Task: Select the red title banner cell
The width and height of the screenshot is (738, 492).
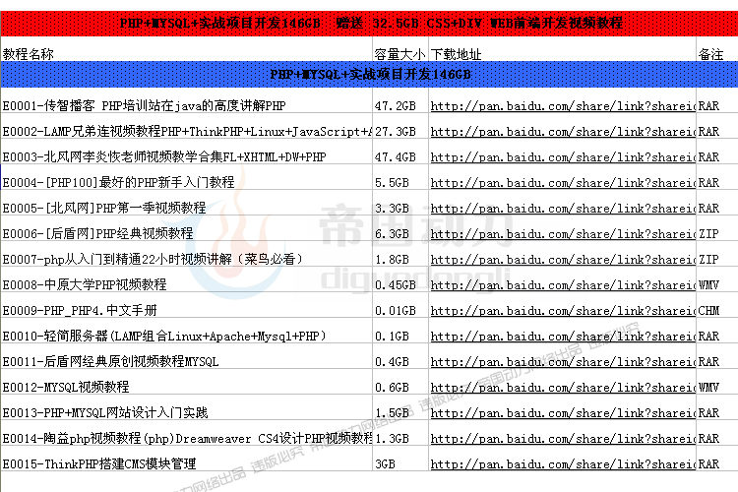Action: 369,23
